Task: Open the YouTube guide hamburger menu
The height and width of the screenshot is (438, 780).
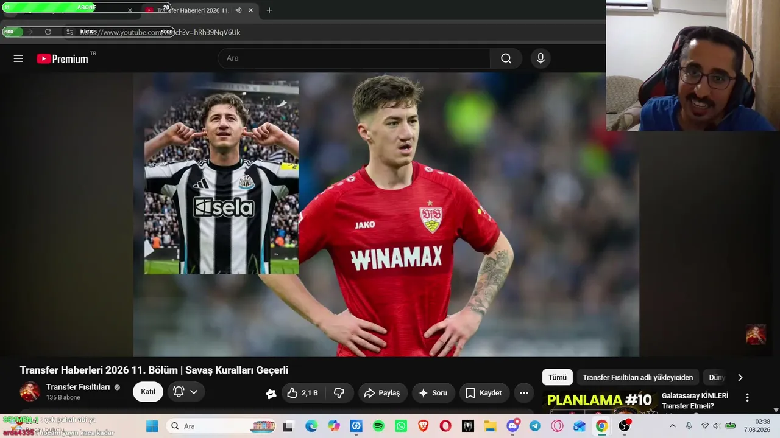Action: coord(18,58)
